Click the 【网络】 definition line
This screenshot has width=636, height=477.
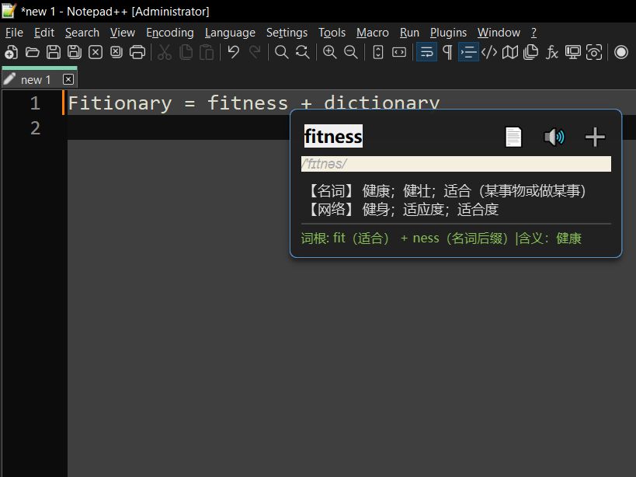(x=403, y=209)
